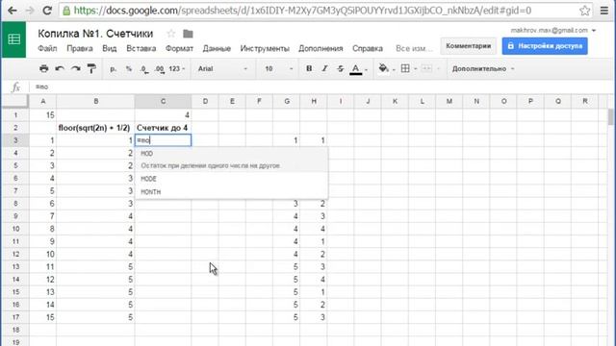Select column B header
The image size is (616, 346).
[x=95, y=101]
